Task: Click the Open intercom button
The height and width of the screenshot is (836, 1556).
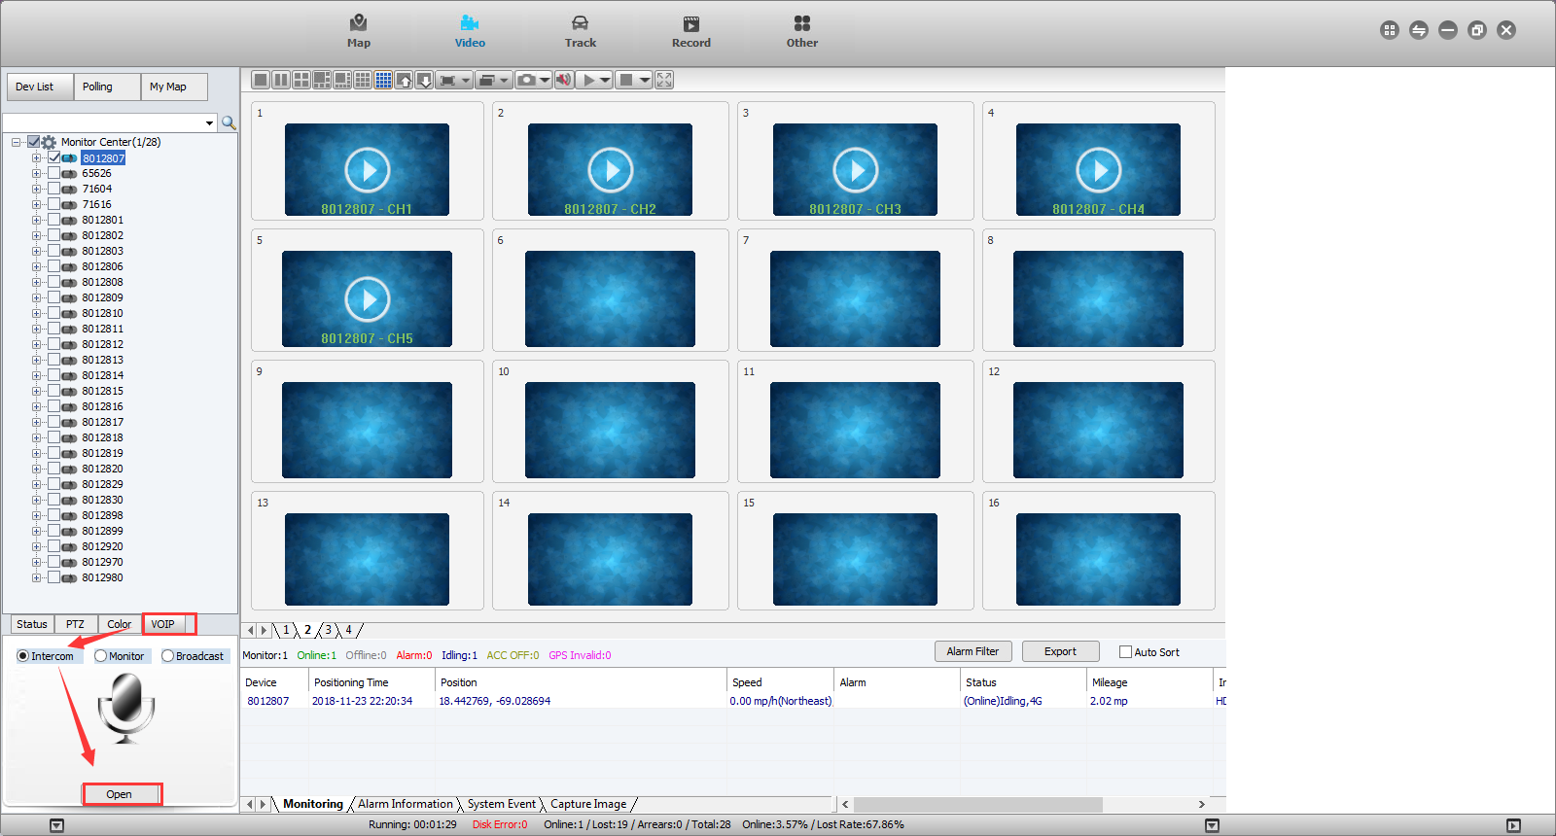Action: pyautogui.click(x=120, y=794)
